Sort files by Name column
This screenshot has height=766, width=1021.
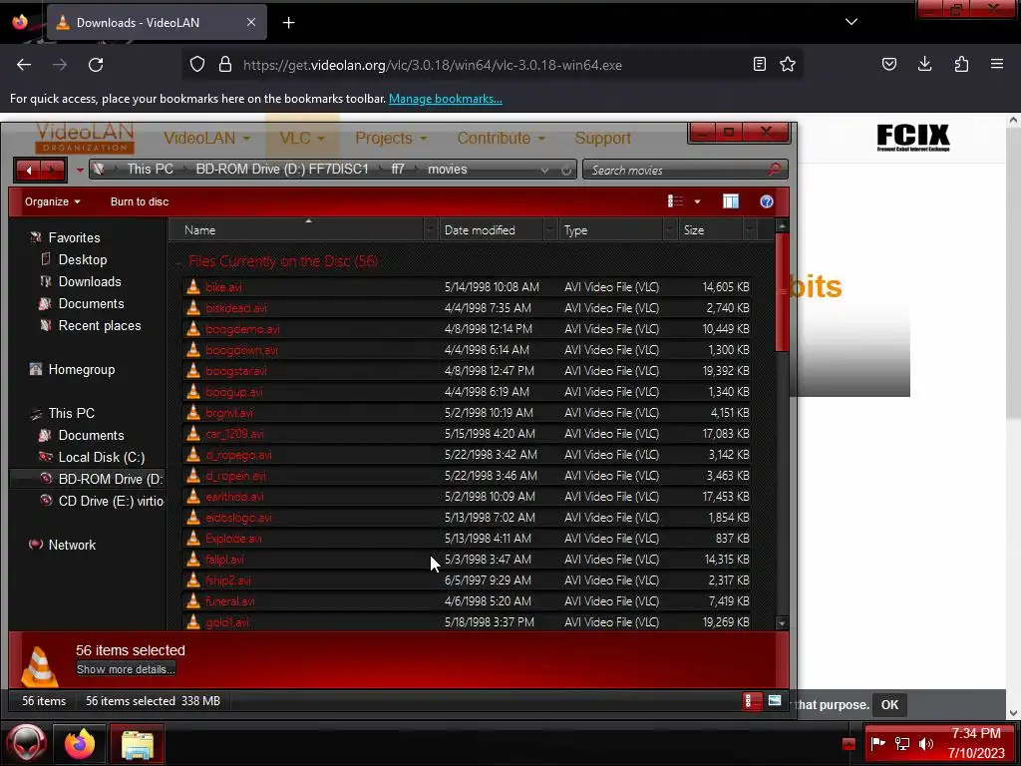point(296,230)
